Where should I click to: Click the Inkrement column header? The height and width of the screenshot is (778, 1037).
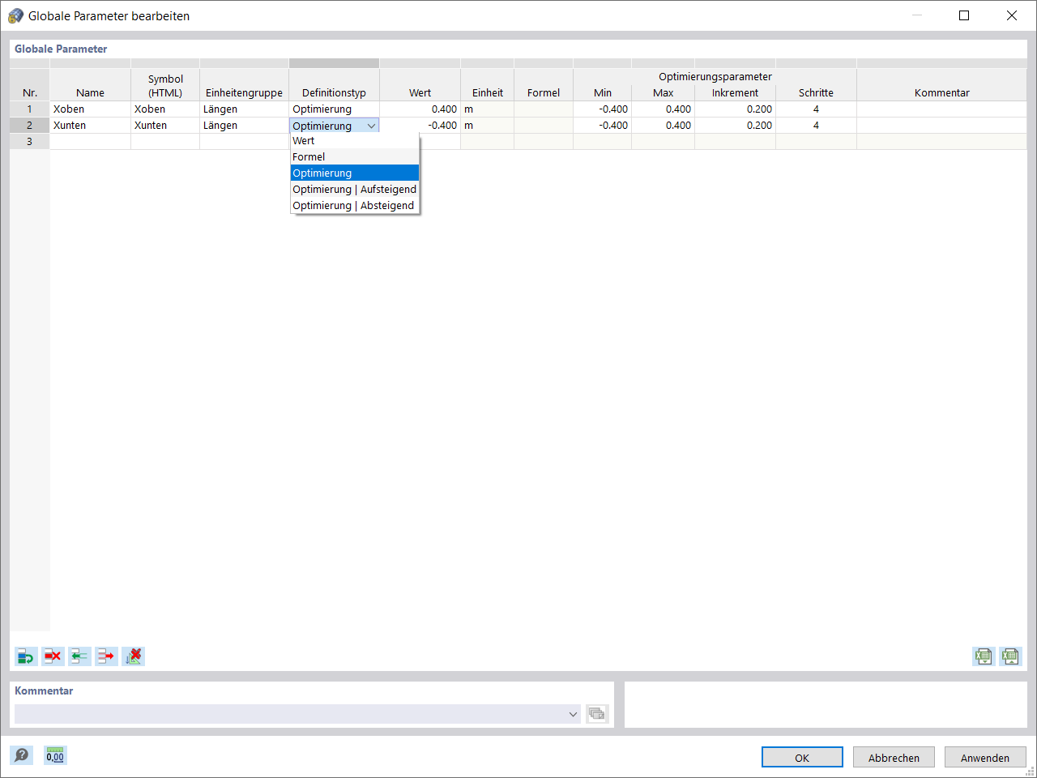tap(735, 93)
